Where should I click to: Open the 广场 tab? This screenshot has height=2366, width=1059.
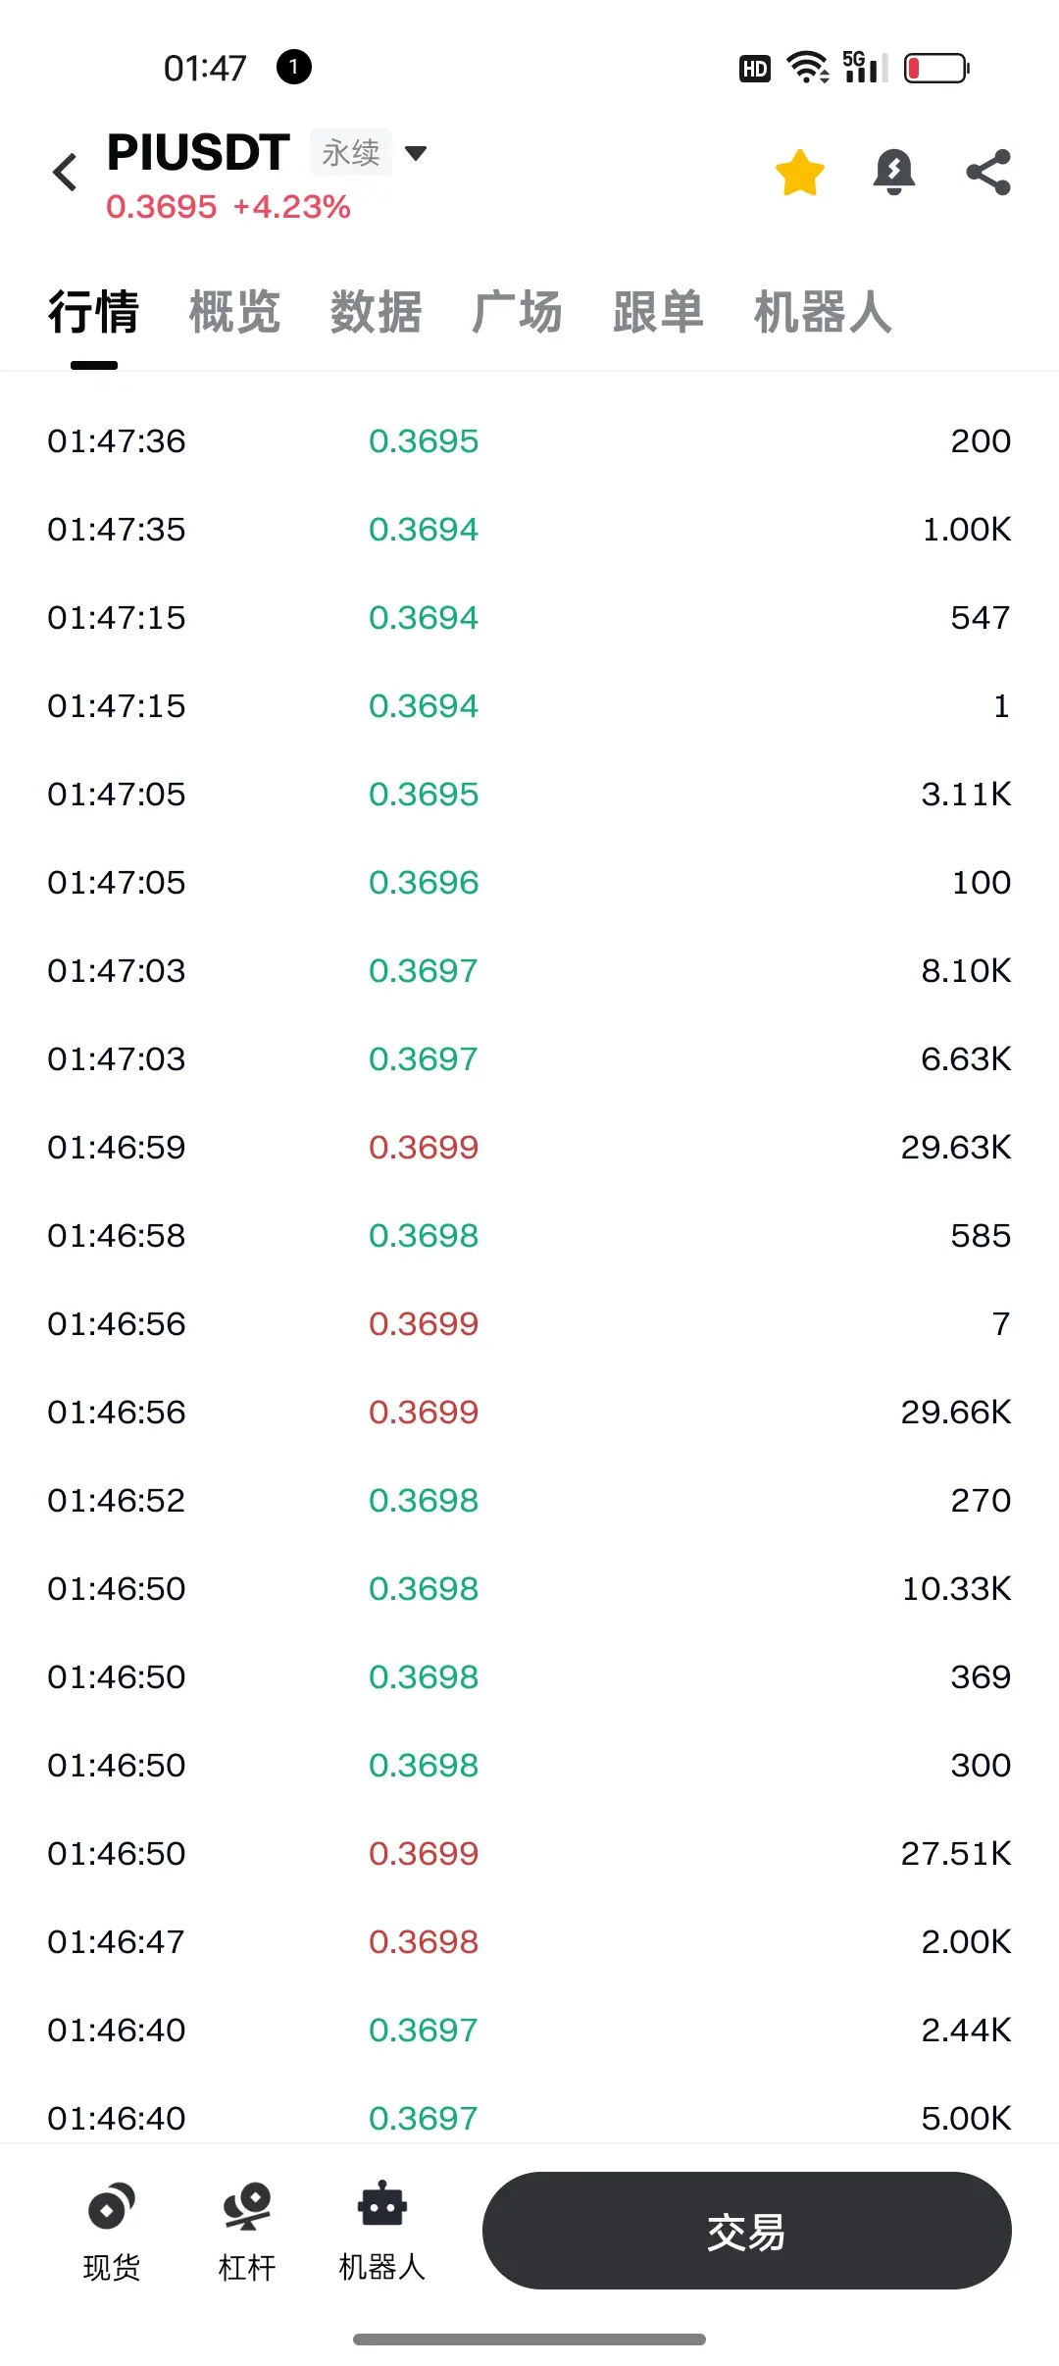[517, 313]
